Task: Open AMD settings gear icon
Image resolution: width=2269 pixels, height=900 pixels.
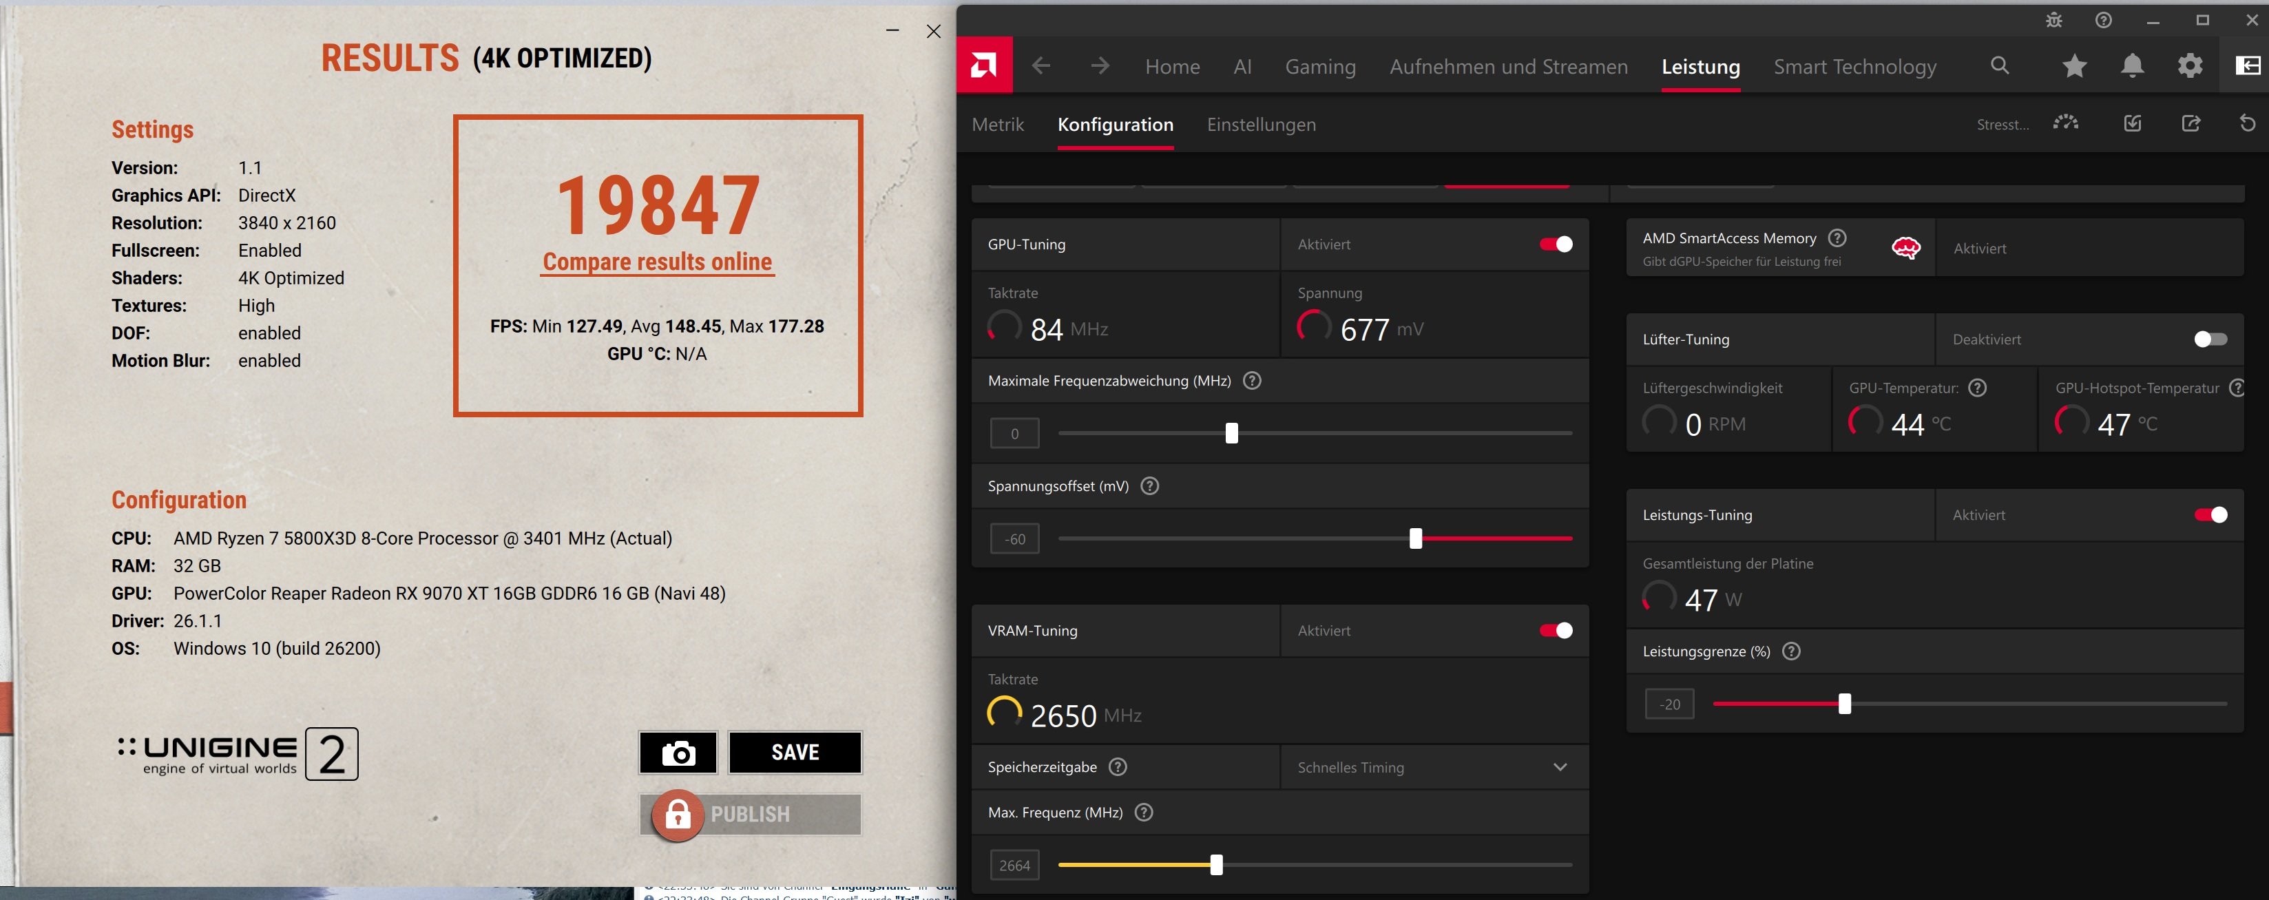Action: [2190, 66]
